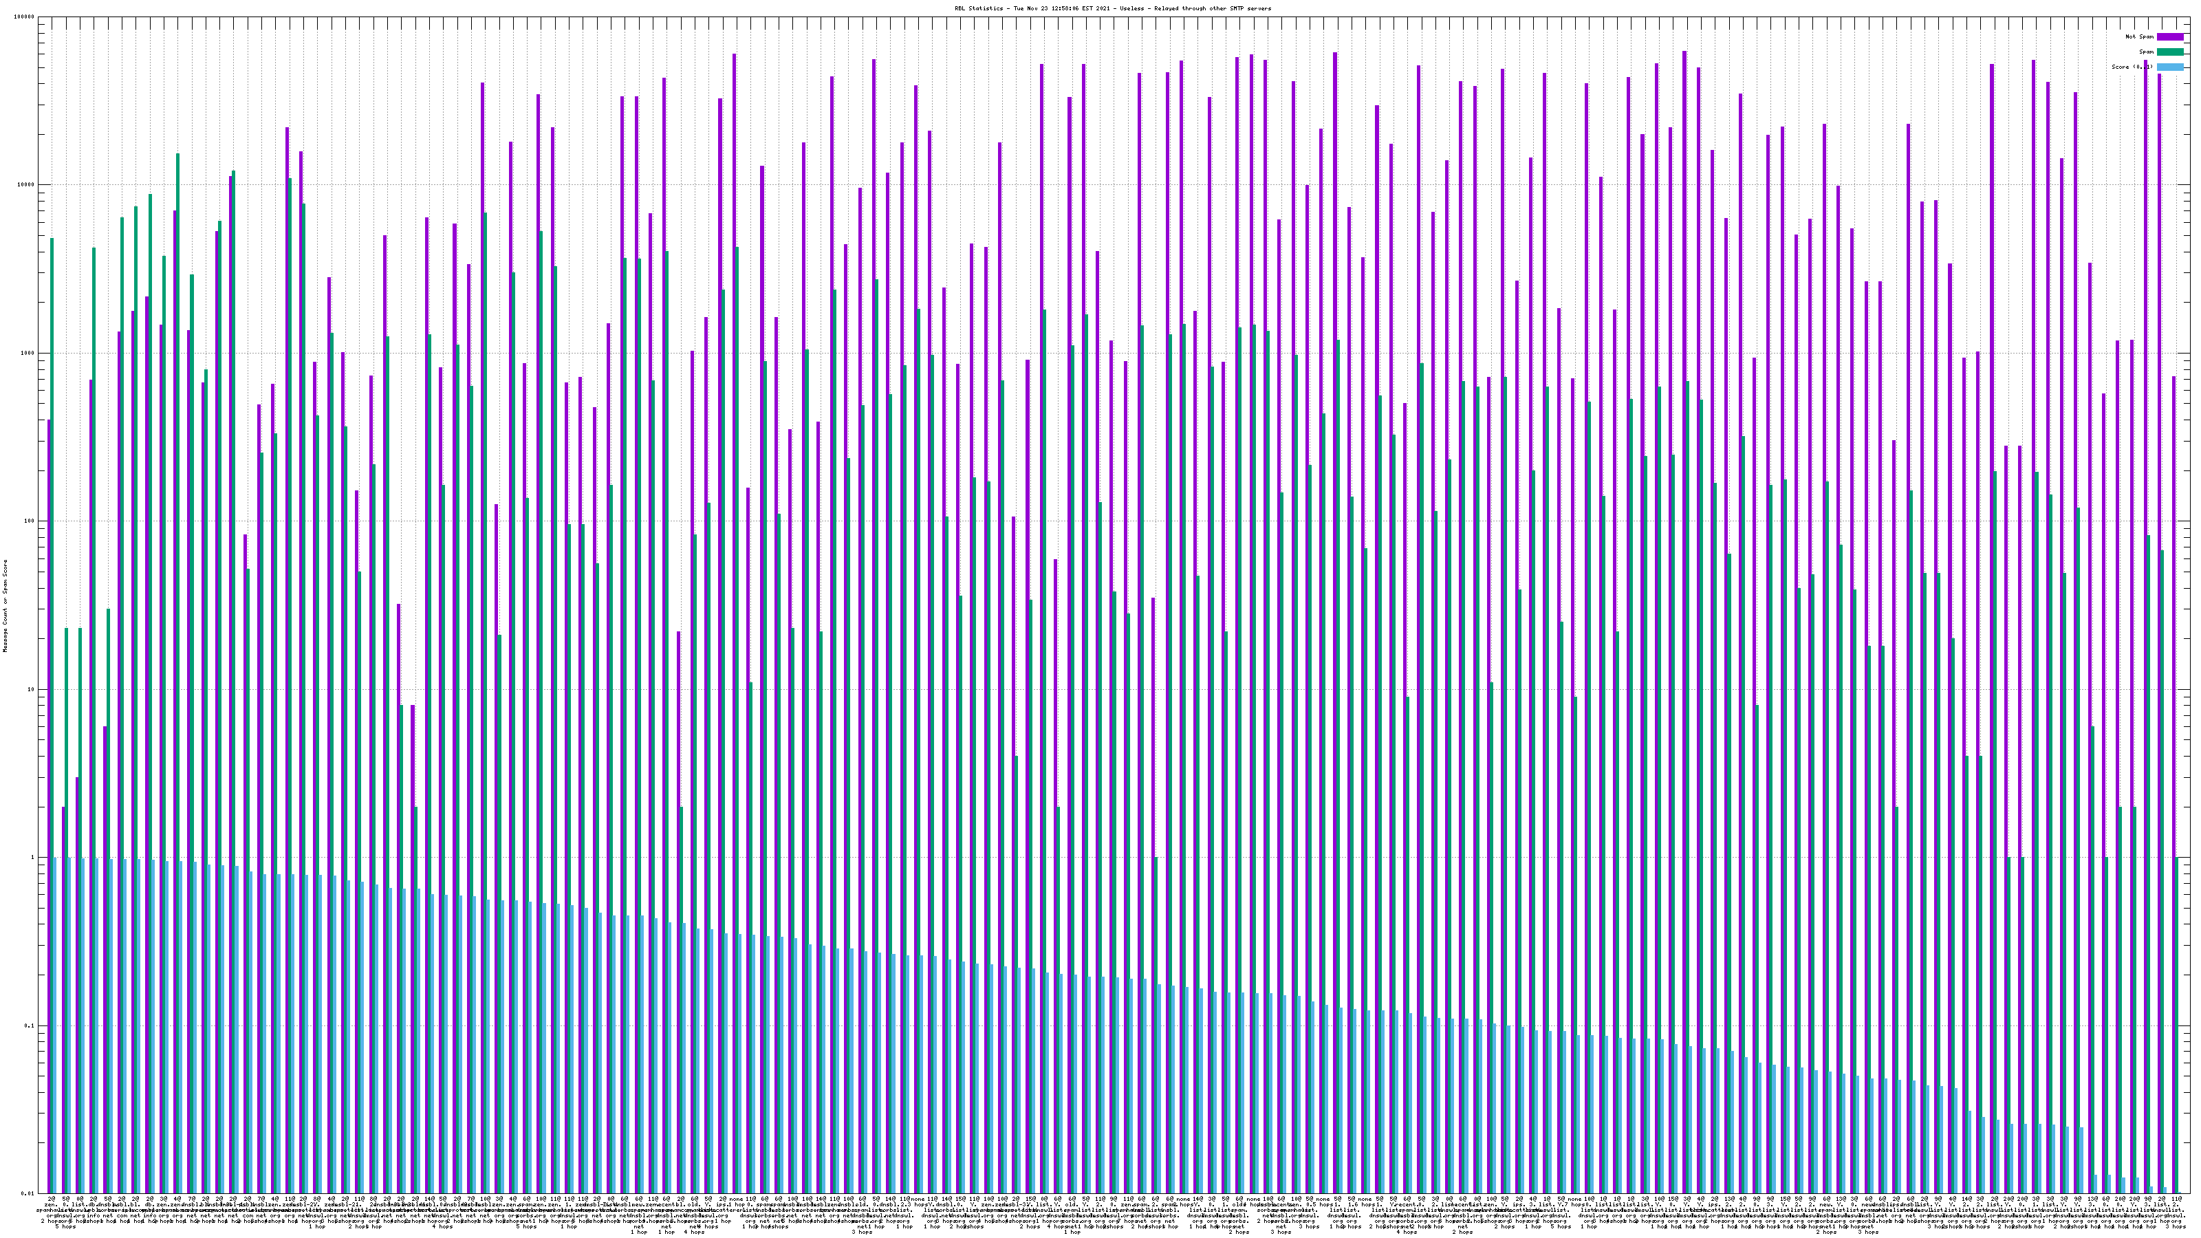Click the blue Score legend swatch
Image resolution: width=2201 pixels, height=1238 pixels.
coord(2169,67)
